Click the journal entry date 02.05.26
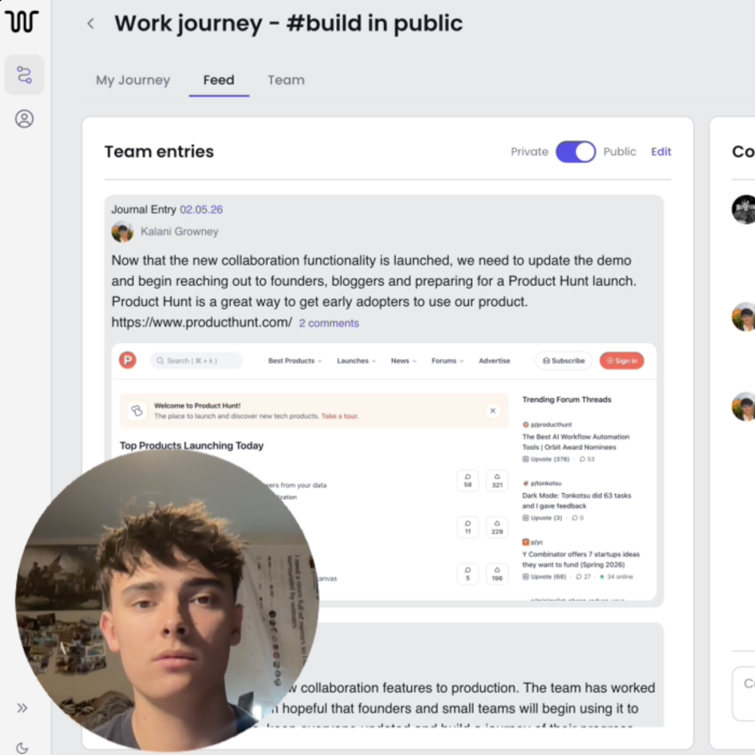Viewport: 755px width, 755px height. point(201,209)
